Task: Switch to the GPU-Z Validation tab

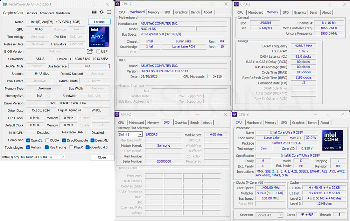Action: coord(63,13)
